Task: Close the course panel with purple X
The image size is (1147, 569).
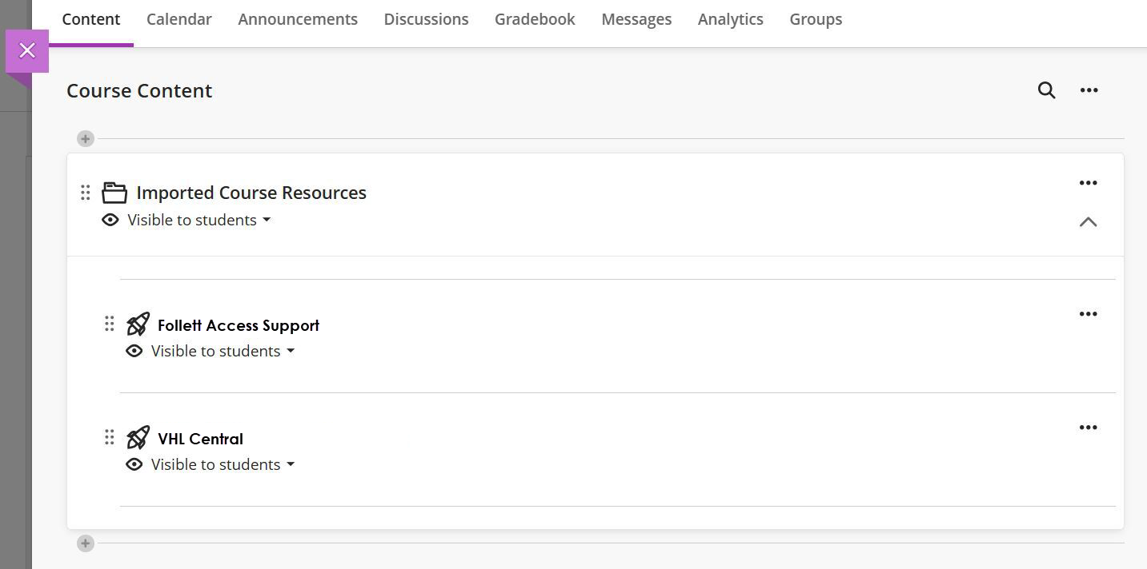Action: pyautogui.click(x=27, y=51)
